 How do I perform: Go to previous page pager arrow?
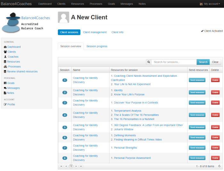pos(66,166)
